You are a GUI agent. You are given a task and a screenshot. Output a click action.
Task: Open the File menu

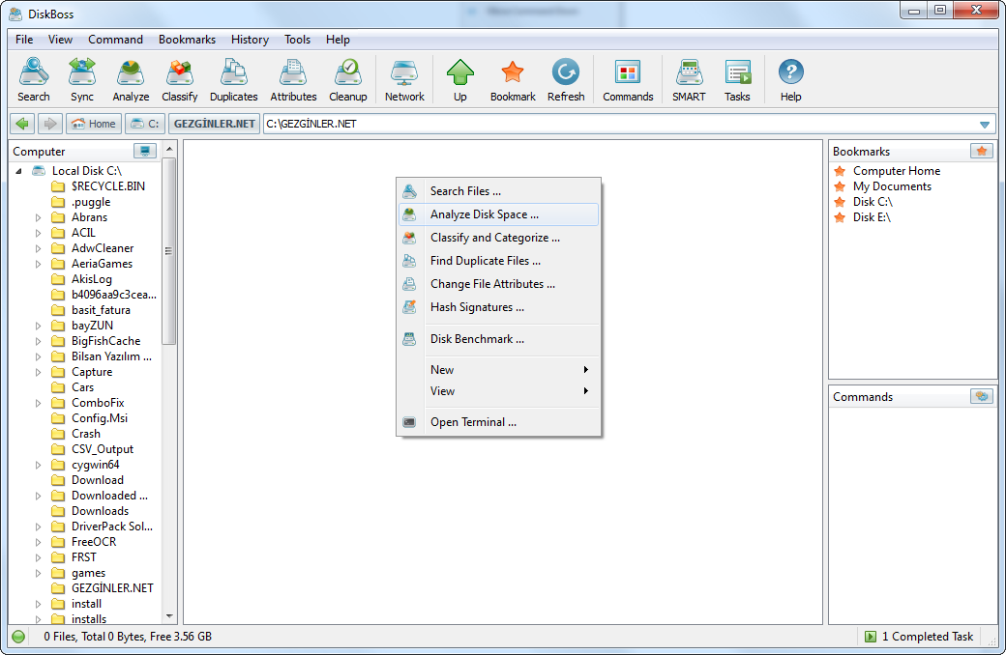pyautogui.click(x=24, y=40)
